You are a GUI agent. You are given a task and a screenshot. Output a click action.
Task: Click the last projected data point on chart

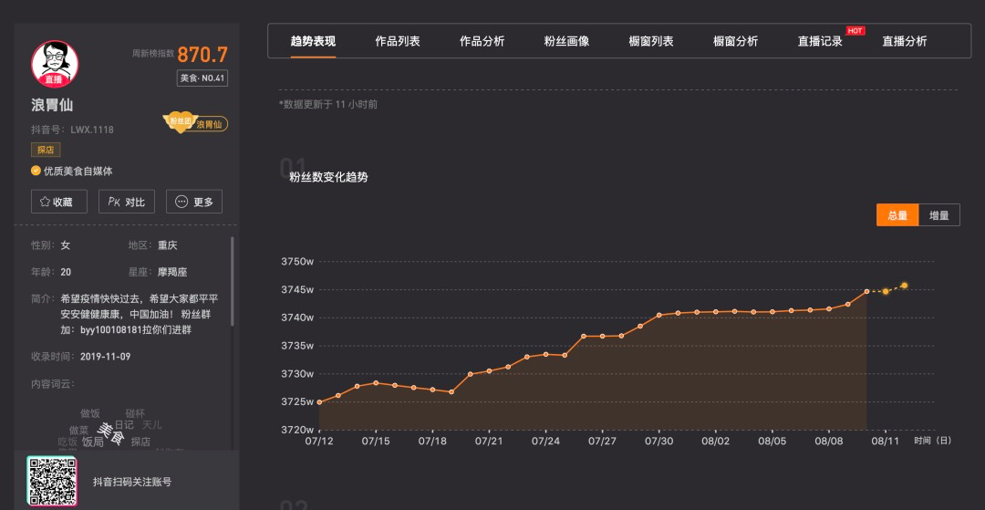pos(904,286)
